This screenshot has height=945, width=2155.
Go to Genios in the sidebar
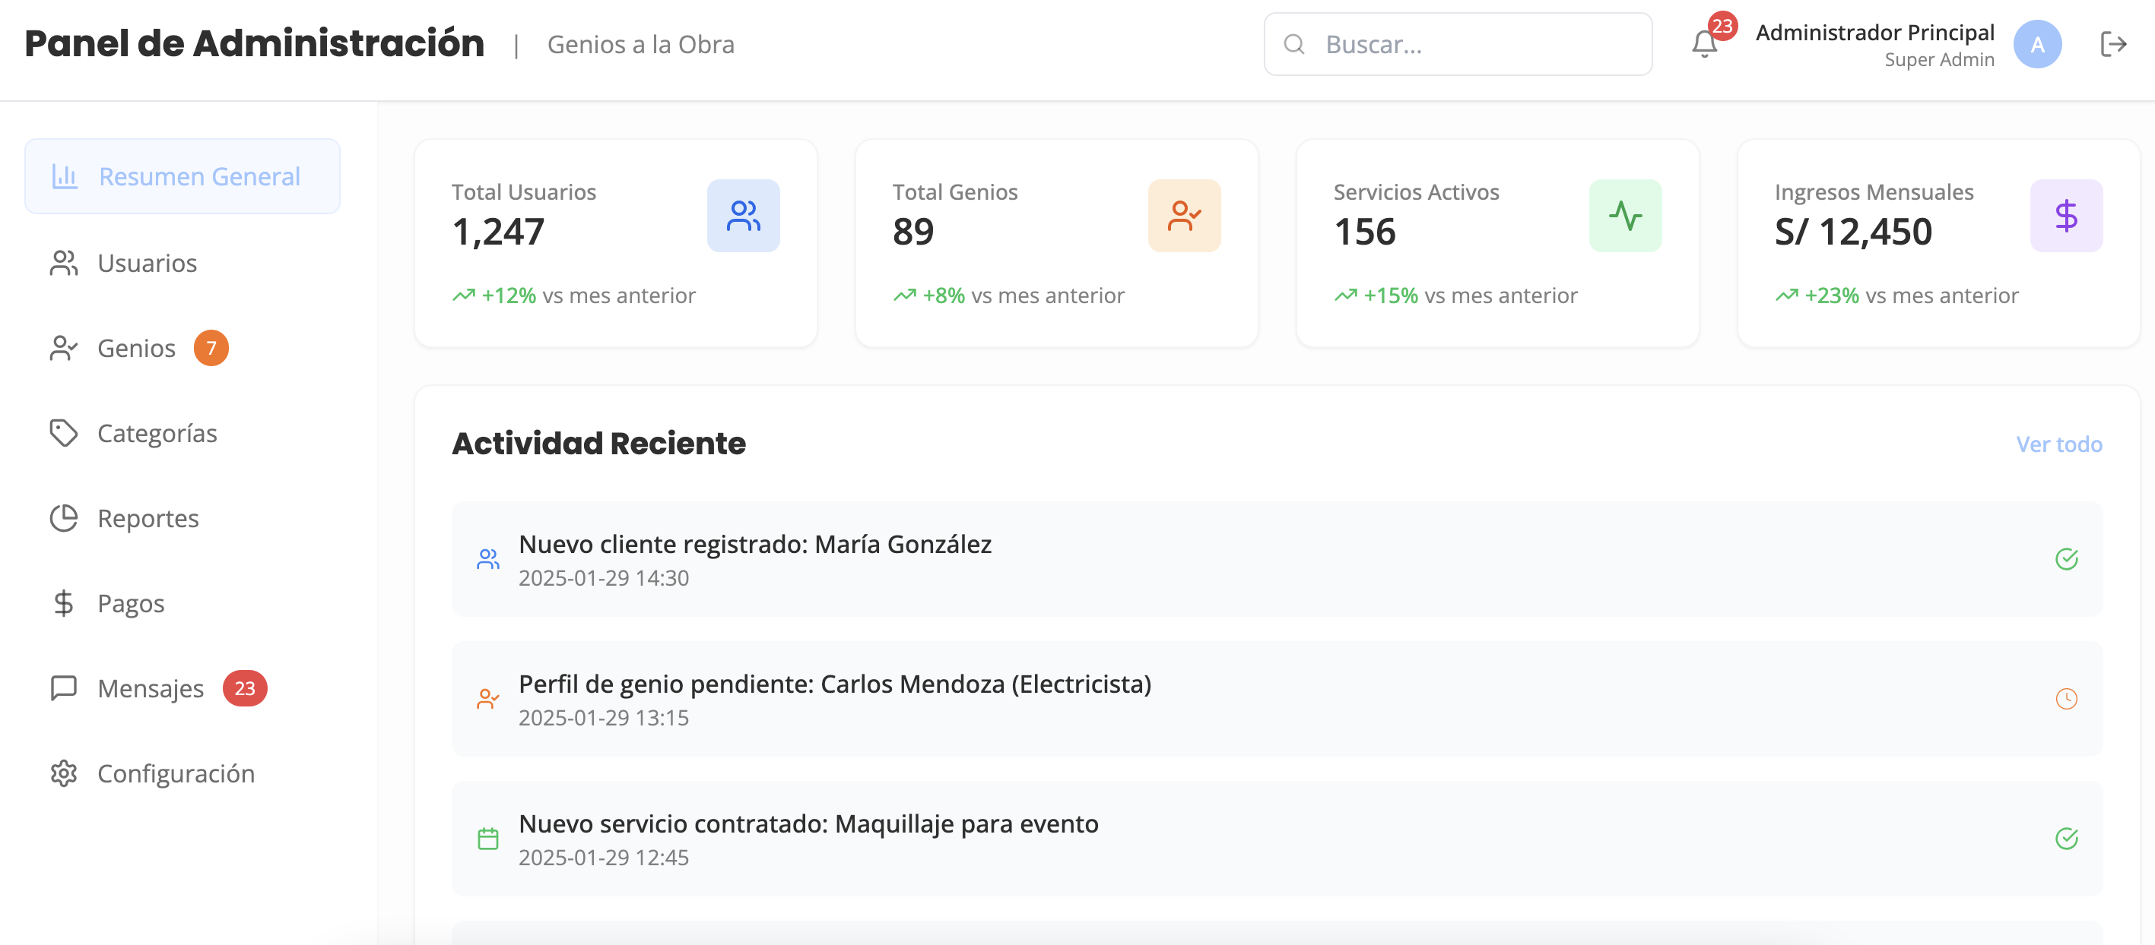tap(135, 349)
